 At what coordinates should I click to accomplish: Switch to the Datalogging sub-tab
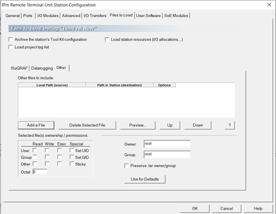point(42,68)
